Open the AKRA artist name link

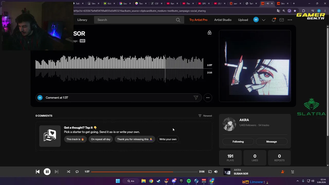click(244, 120)
